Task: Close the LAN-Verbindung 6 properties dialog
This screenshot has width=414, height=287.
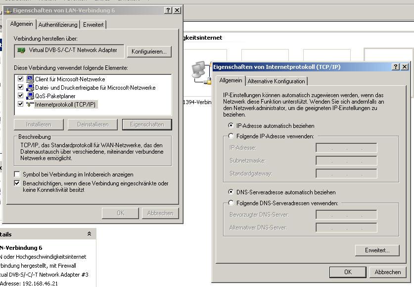Action: pyautogui.click(x=177, y=10)
